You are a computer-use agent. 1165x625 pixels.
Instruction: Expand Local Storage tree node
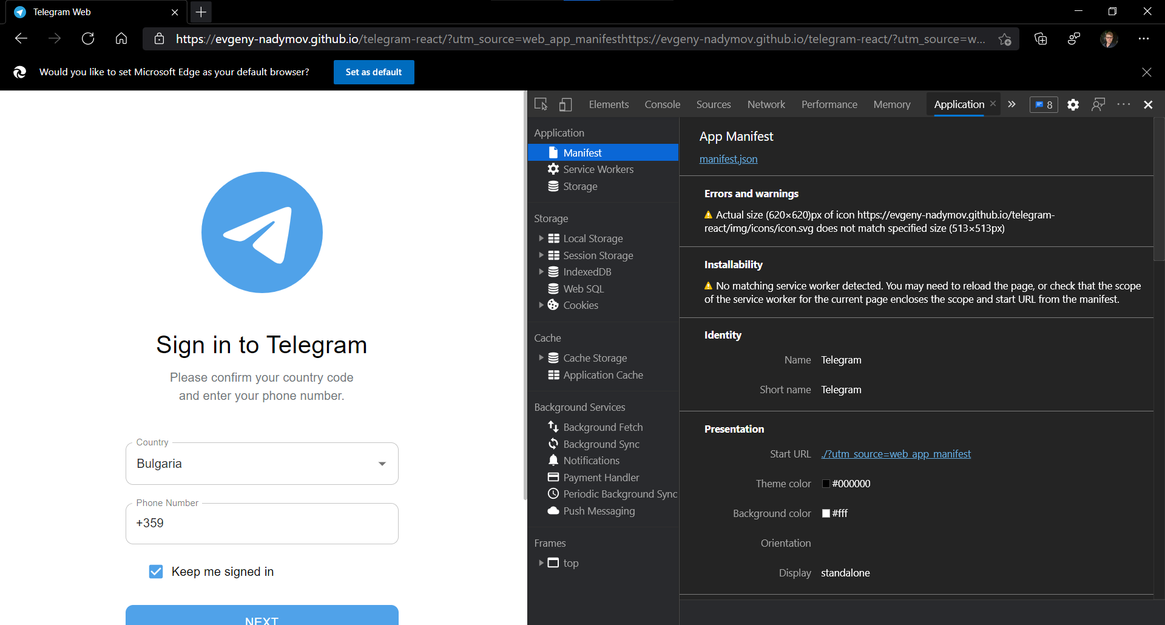coord(541,238)
